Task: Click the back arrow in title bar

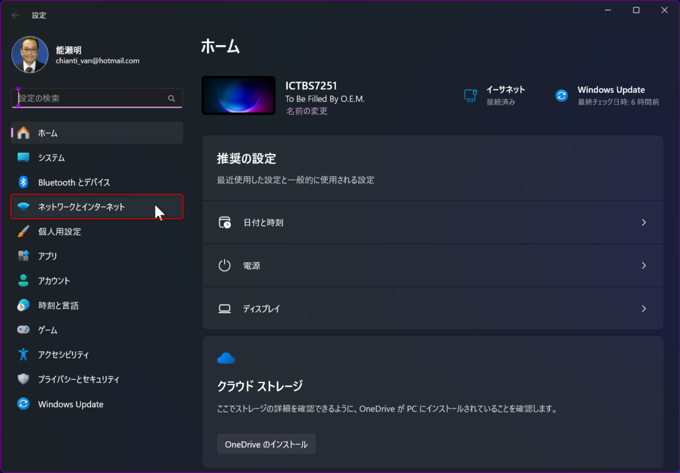Action: coord(15,15)
